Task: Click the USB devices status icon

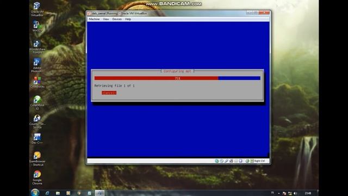Action: coord(226,161)
